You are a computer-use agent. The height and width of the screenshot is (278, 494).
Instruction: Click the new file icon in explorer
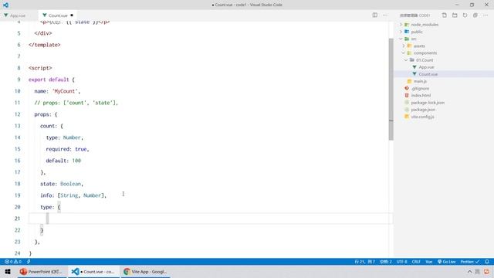pos(445,15)
